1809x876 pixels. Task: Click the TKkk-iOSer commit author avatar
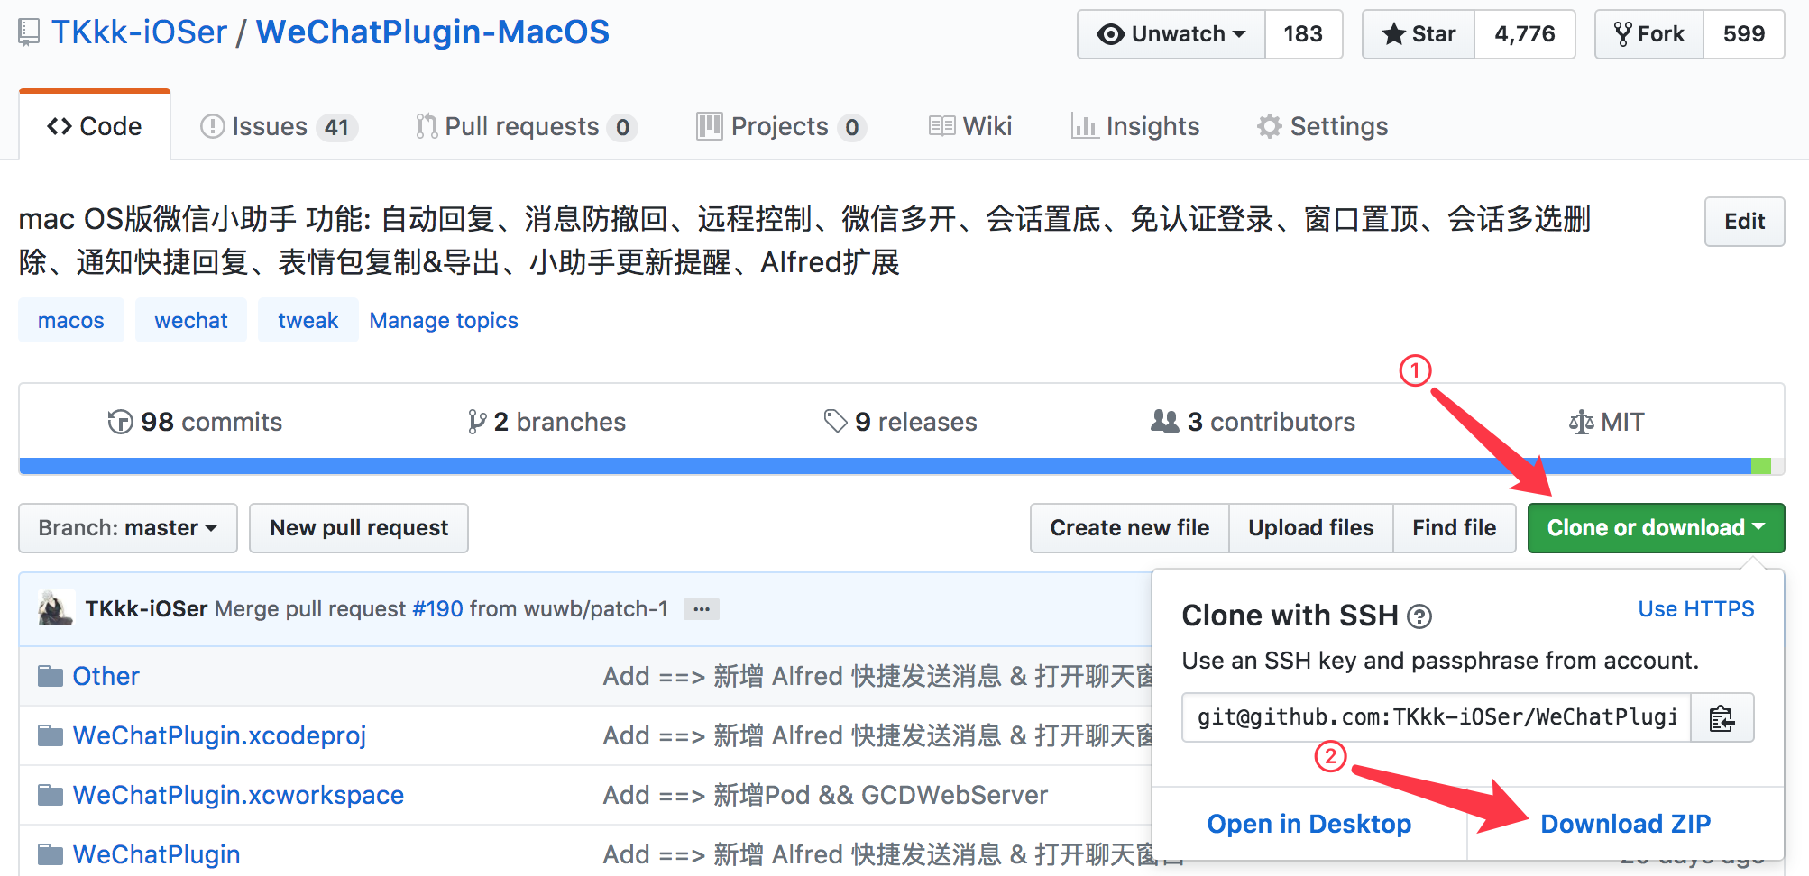pos(56,608)
